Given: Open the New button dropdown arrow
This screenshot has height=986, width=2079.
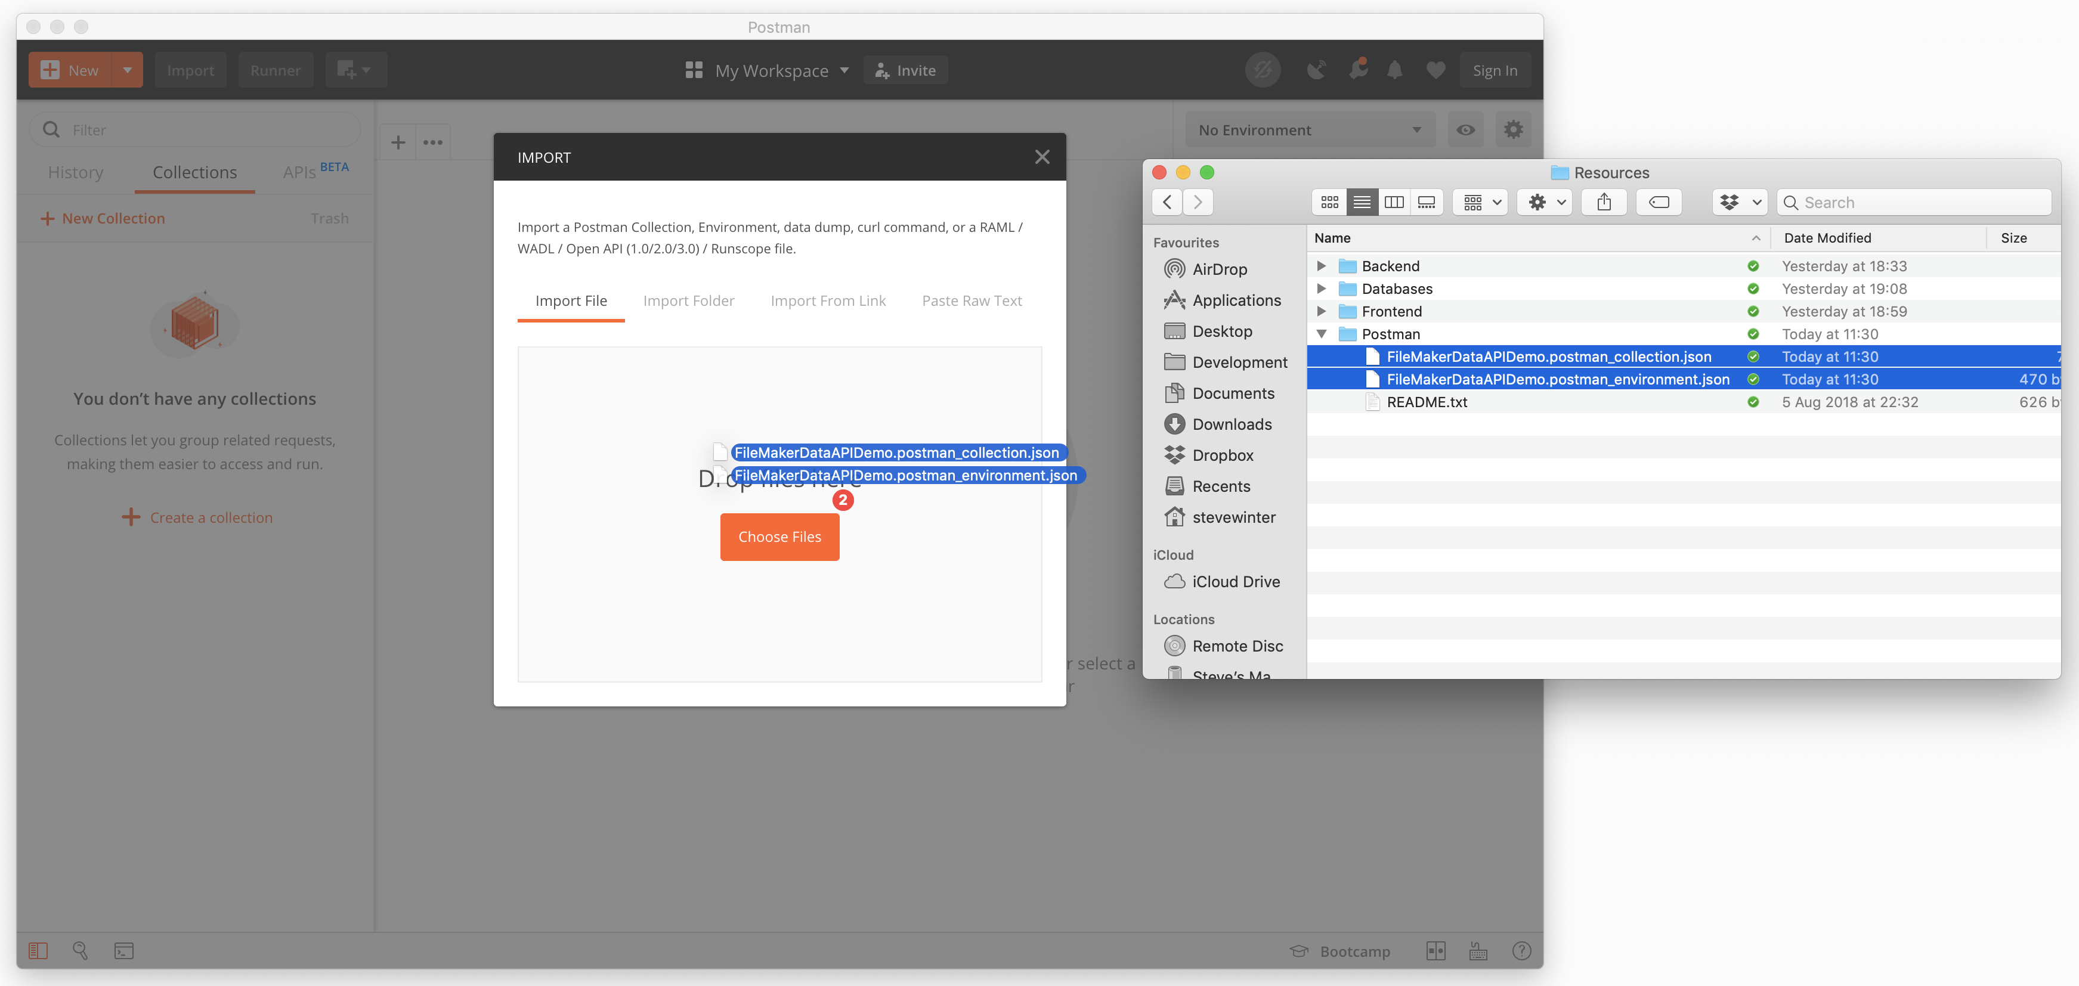Looking at the screenshot, I should coord(126,69).
